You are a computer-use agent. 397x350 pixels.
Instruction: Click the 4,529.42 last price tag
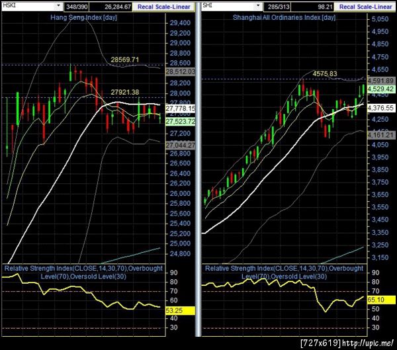pyautogui.click(x=381, y=89)
